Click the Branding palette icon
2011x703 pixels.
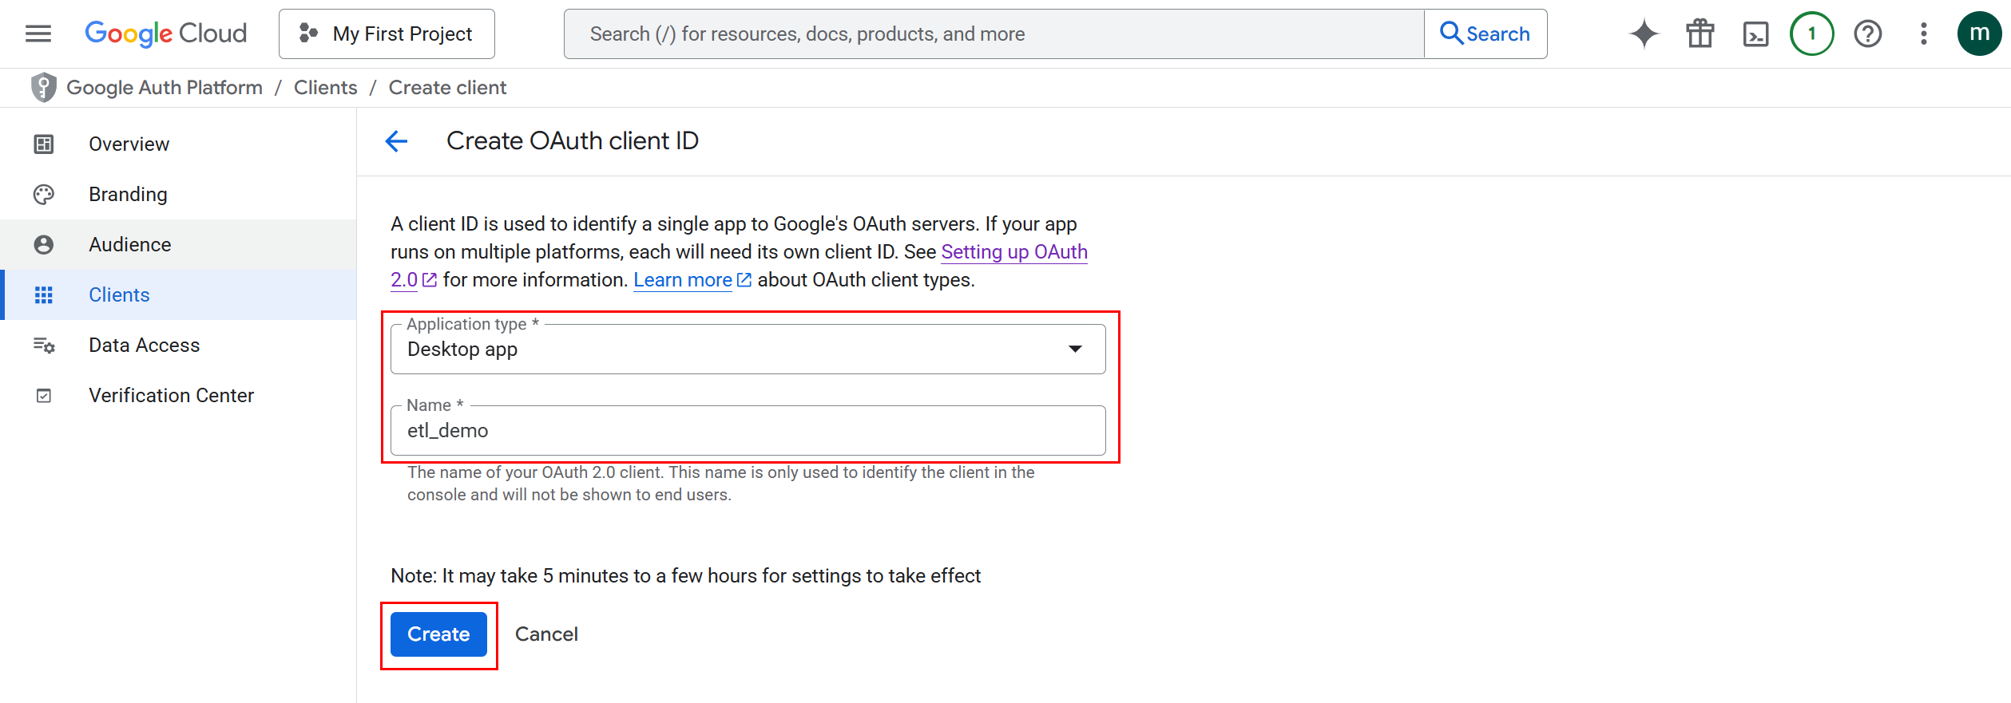tap(44, 194)
